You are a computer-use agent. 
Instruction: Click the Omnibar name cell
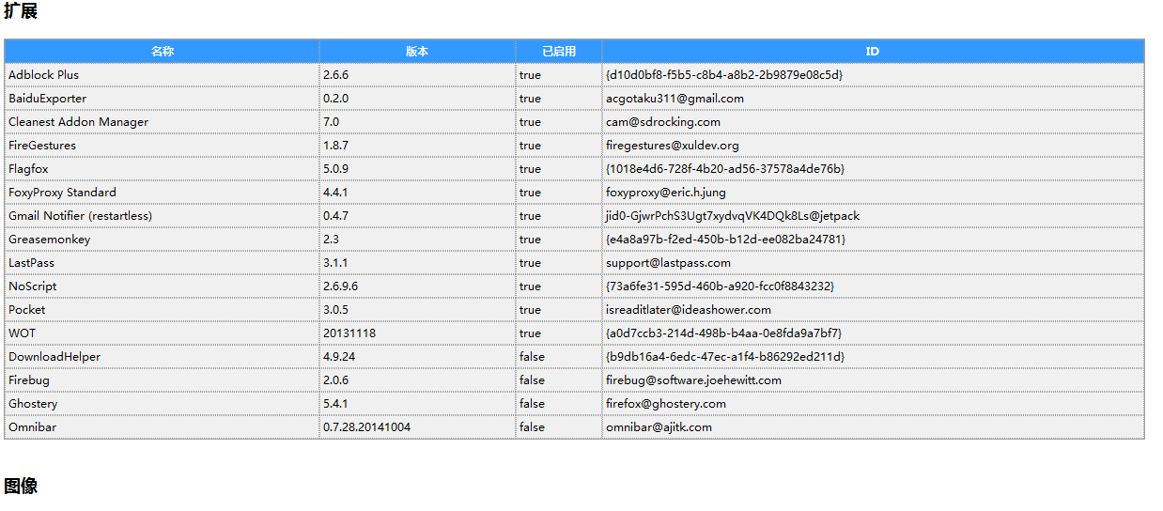pyautogui.click(x=162, y=427)
